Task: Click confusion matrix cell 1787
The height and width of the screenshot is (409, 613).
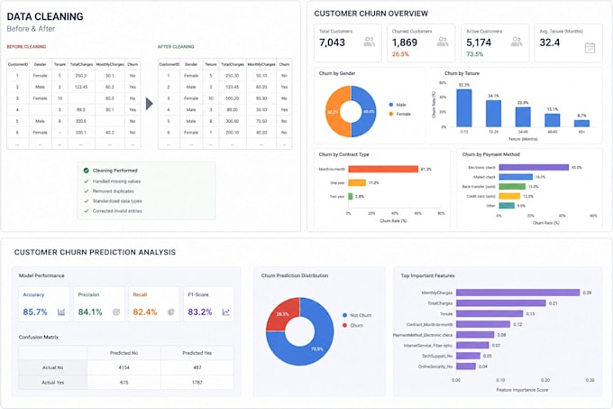Action: tap(197, 383)
